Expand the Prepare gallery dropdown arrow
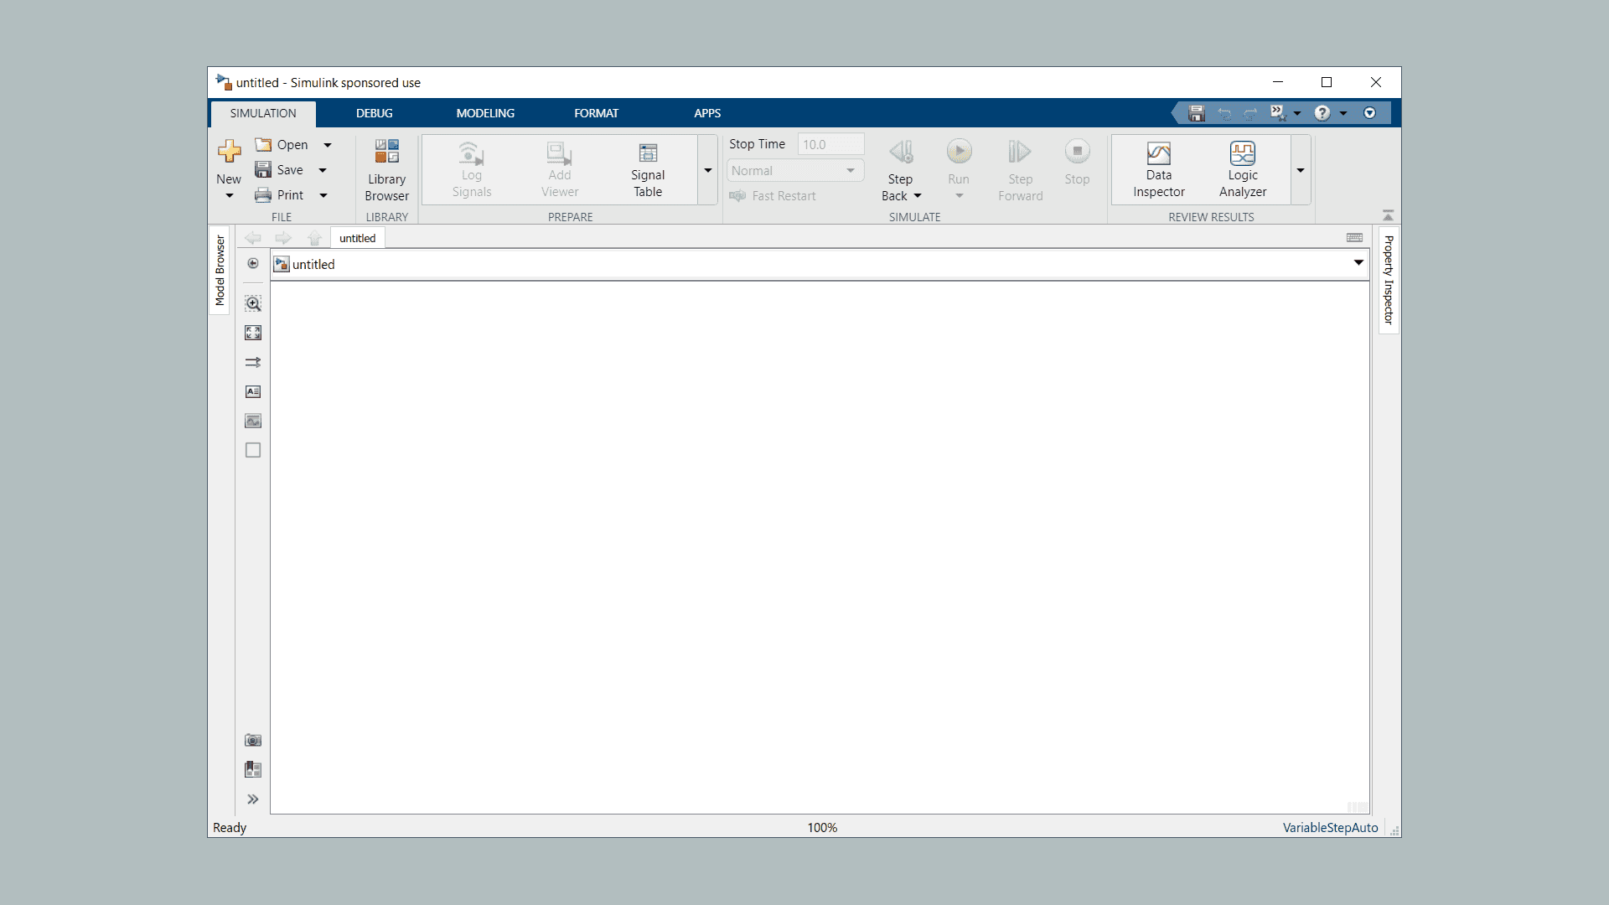 tap(708, 170)
